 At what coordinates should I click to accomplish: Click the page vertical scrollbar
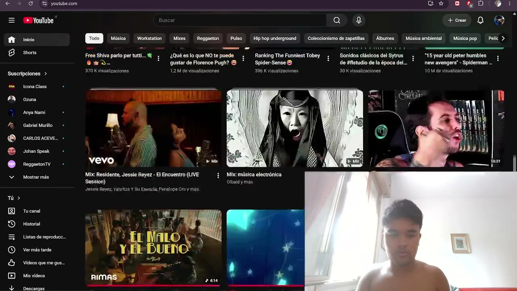click(515, 164)
